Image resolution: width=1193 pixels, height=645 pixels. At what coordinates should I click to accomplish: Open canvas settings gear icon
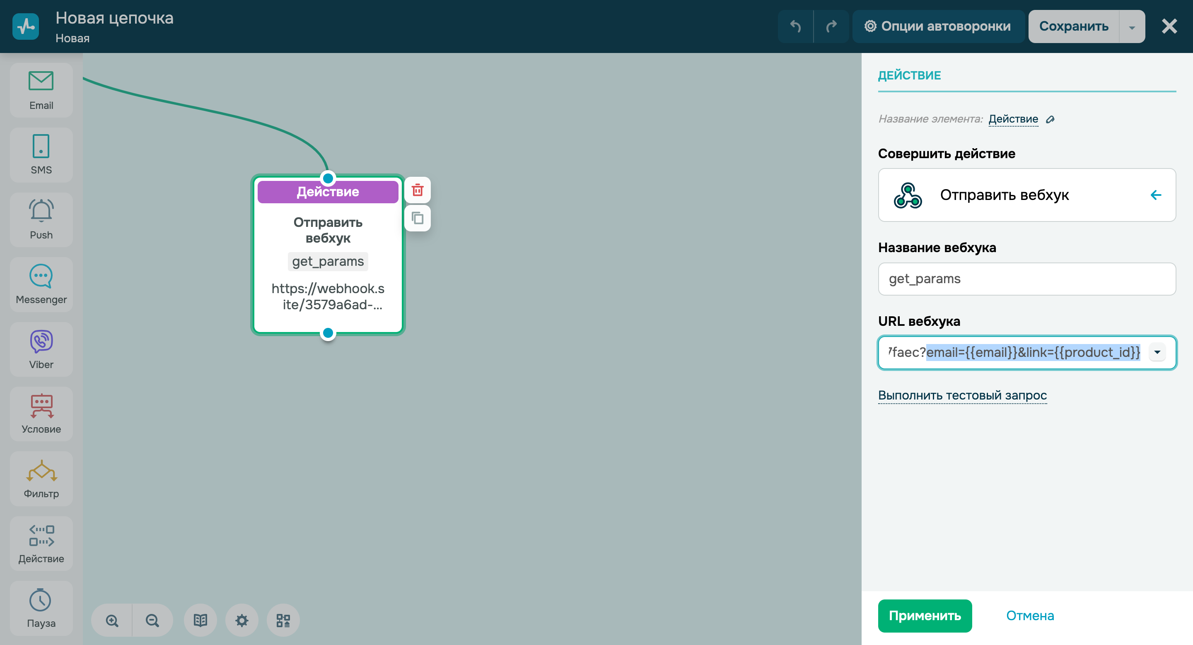pyautogui.click(x=242, y=620)
